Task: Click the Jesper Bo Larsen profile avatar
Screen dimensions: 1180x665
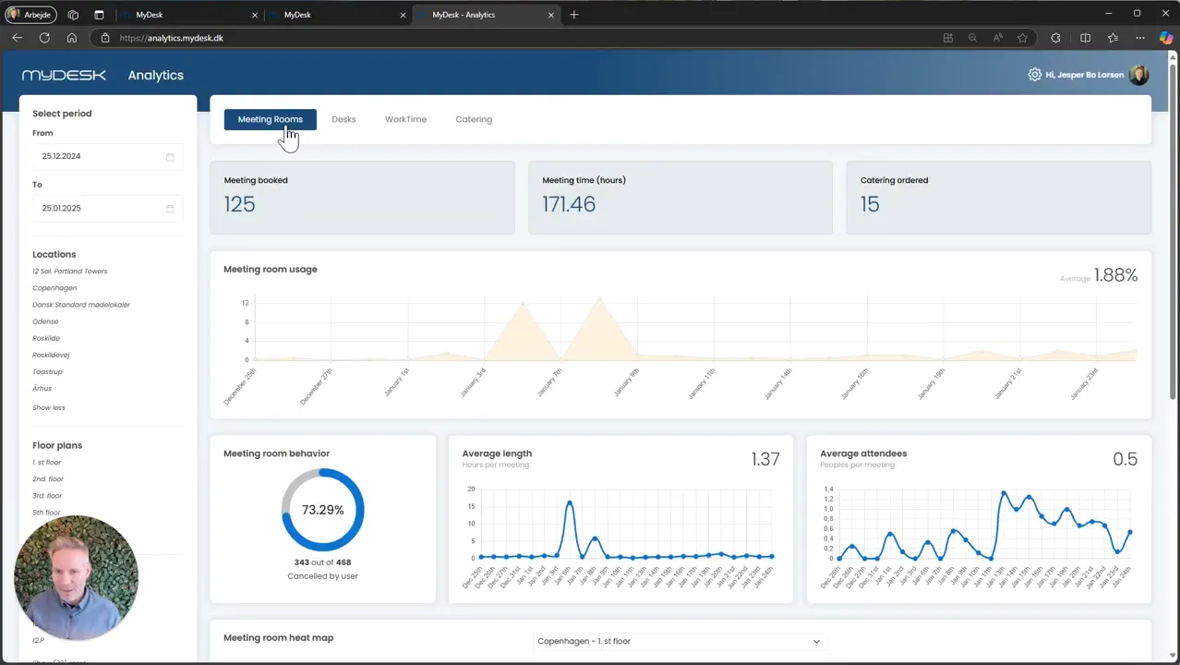Action: [1138, 75]
